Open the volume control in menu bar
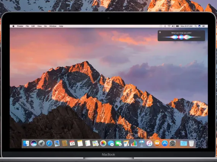 pos(173,26)
